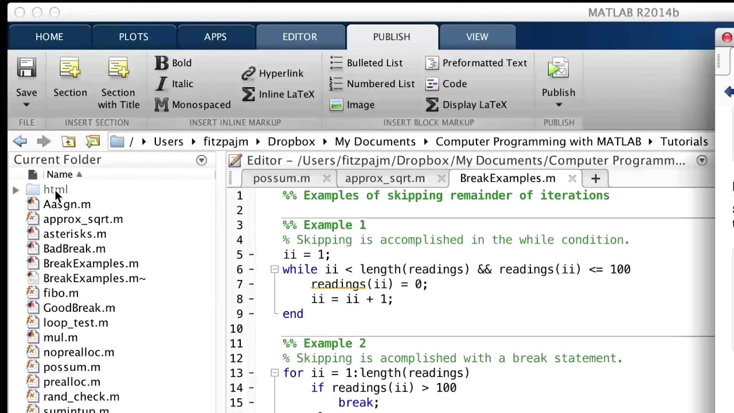Screen dimensions: 734x413
Task: Insert Code block markup
Action: [x=446, y=84]
